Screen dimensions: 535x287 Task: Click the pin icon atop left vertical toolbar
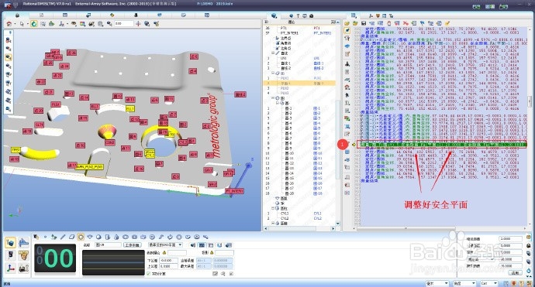10,32
